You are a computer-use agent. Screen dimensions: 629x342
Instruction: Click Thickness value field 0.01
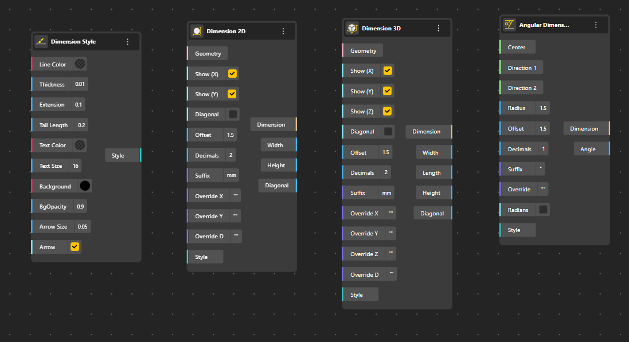click(80, 85)
